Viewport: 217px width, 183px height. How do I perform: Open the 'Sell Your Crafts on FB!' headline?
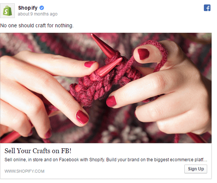[38, 151]
